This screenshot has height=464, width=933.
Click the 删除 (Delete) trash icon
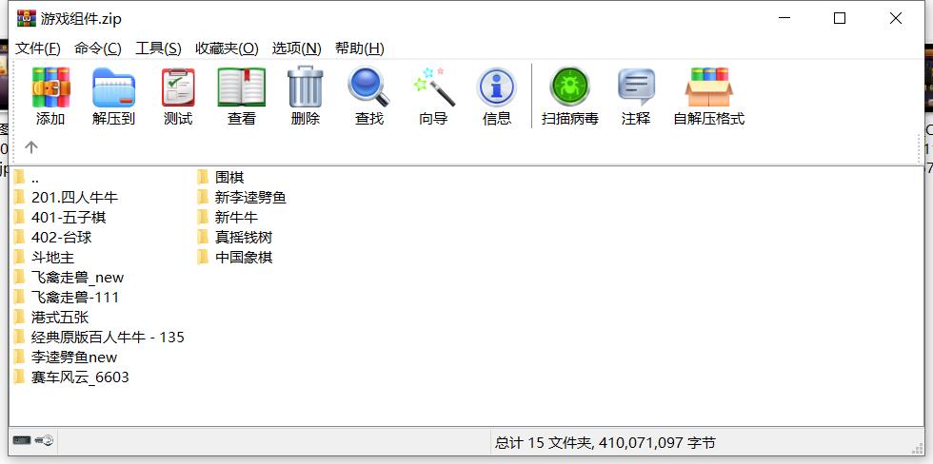coord(306,88)
